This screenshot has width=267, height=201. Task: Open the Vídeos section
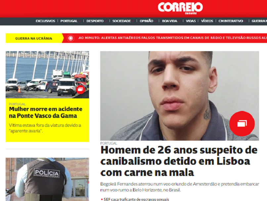point(207,21)
